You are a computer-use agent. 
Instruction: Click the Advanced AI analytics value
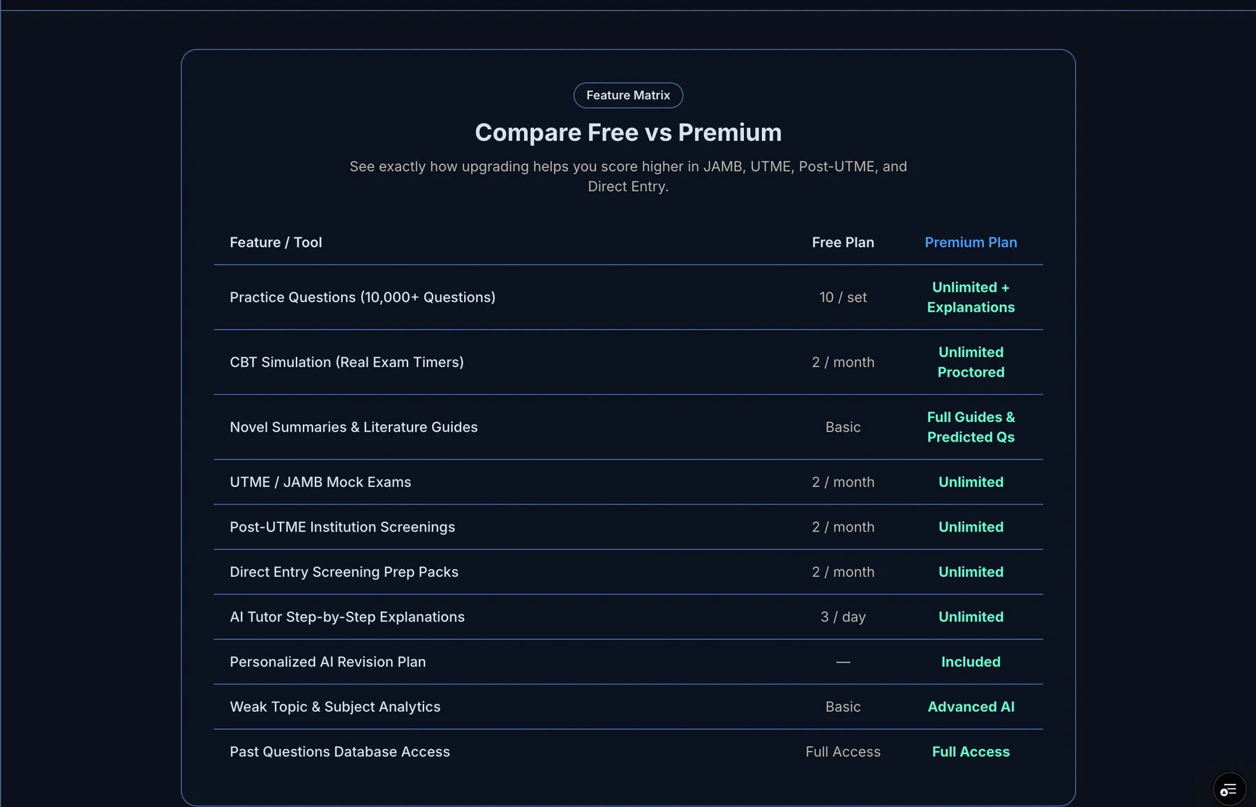(971, 707)
